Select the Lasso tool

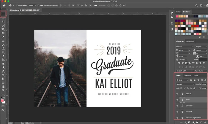(x=3, y=21)
